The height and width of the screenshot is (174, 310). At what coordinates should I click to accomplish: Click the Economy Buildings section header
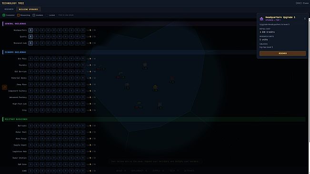click(15, 52)
